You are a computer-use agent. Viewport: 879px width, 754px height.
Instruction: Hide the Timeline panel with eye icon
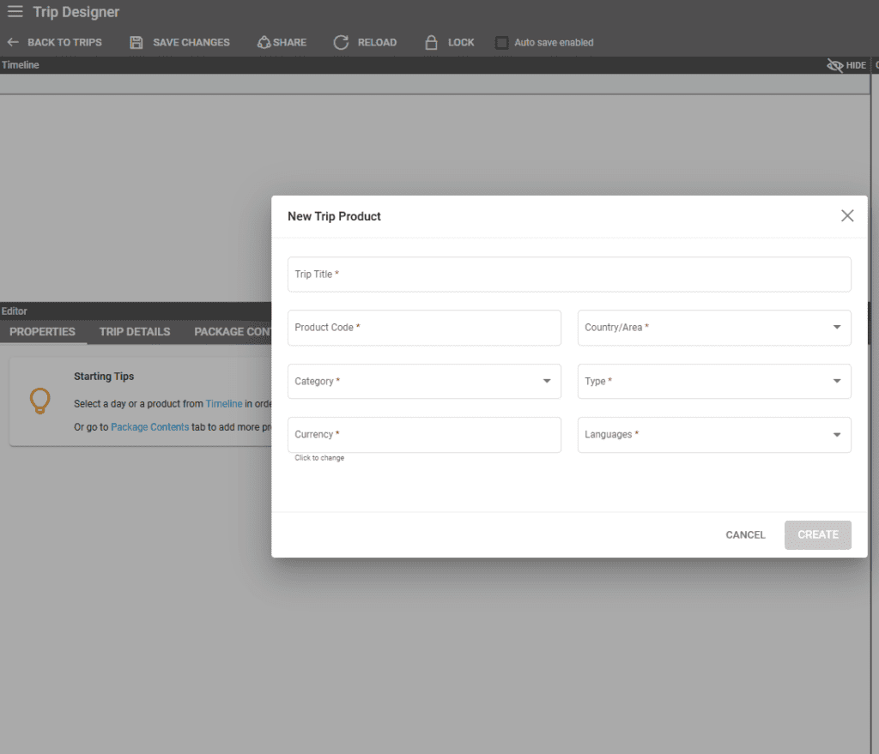click(834, 65)
